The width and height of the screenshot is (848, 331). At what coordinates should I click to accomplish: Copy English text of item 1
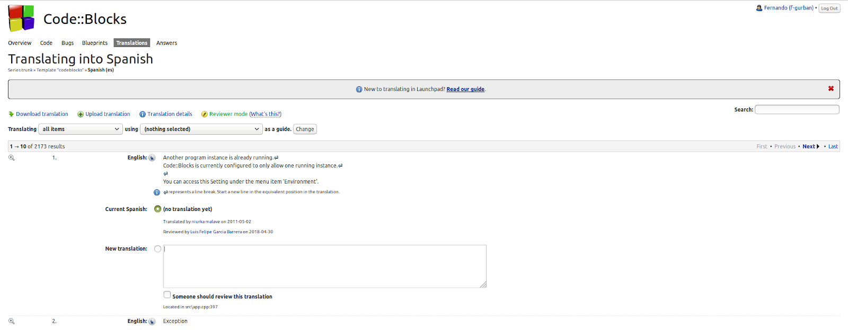pyautogui.click(x=152, y=158)
